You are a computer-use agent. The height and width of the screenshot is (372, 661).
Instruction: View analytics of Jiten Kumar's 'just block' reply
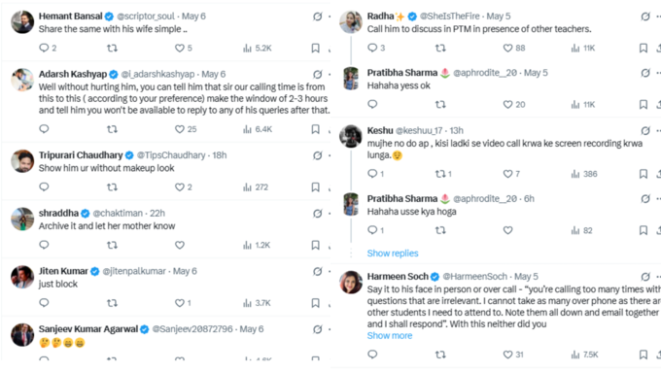[257, 303]
